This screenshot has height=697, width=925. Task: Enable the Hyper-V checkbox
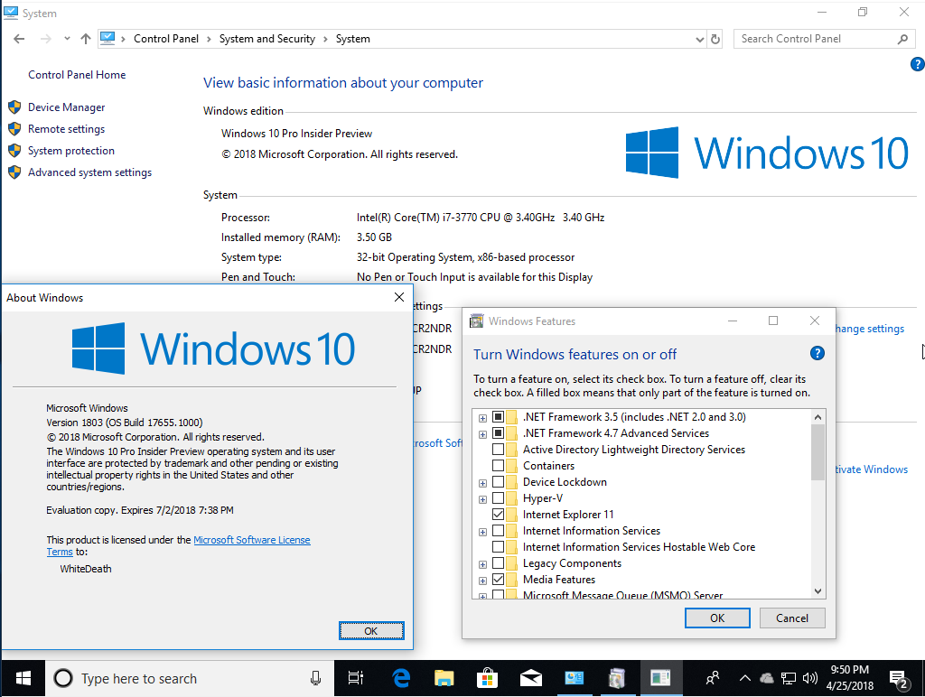tap(498, 498)
